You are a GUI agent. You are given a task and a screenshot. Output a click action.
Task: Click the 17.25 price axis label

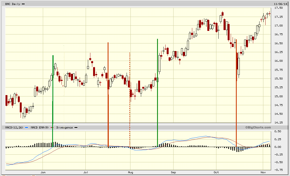coord(278,17)
